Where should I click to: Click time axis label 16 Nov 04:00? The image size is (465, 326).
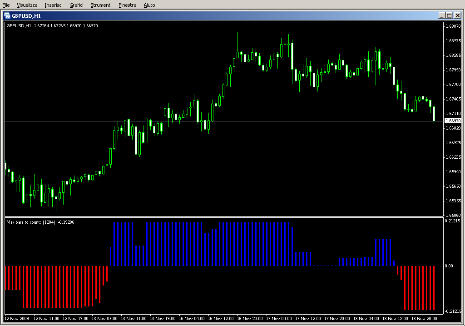pos(192,319)
